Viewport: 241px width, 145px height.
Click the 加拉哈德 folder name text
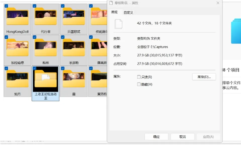coord(17,63)
